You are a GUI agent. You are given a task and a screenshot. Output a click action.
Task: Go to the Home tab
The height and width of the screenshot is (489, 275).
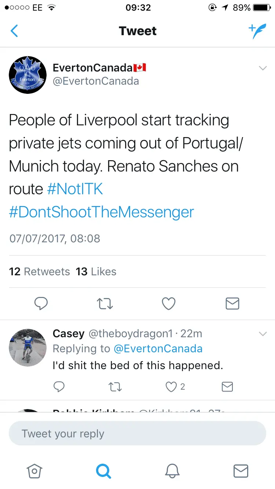(x=34, y=471)
